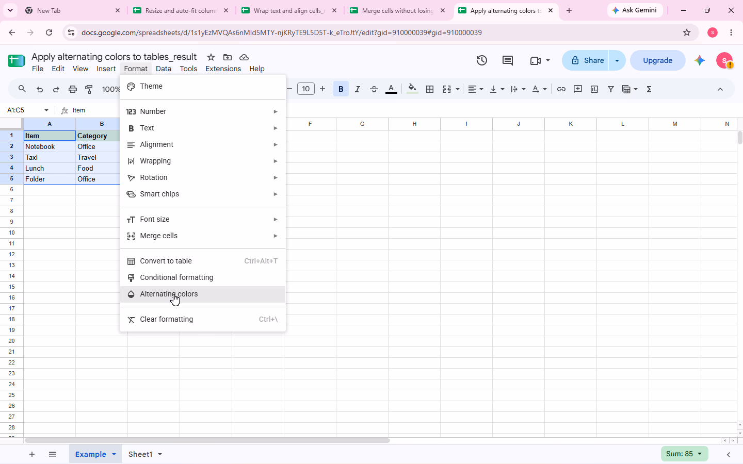Expand the Number submenu

click(203, 111)
